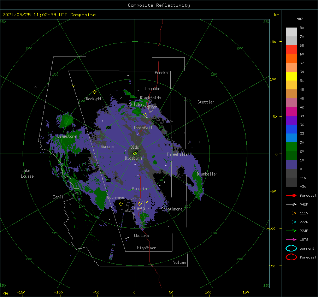Click the Lake Louise label
The image size is (318, 297).
(x=27, y=173)
